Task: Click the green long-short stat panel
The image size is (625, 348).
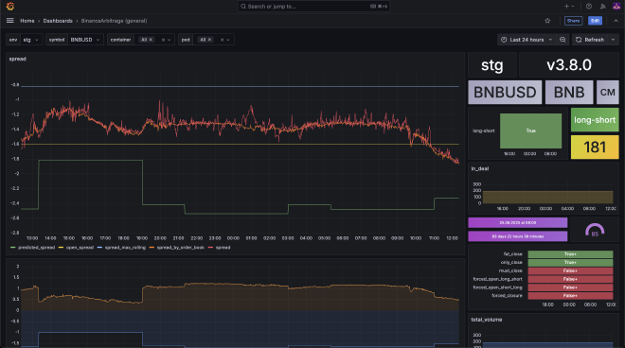Action: (x=595, y=120)
